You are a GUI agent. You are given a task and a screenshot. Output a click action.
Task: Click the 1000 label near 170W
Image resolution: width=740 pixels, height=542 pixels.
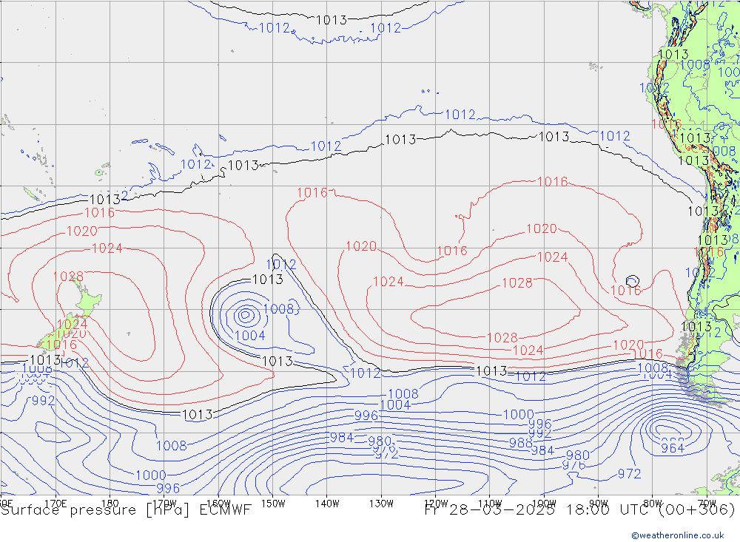click(x=151, y=475)
